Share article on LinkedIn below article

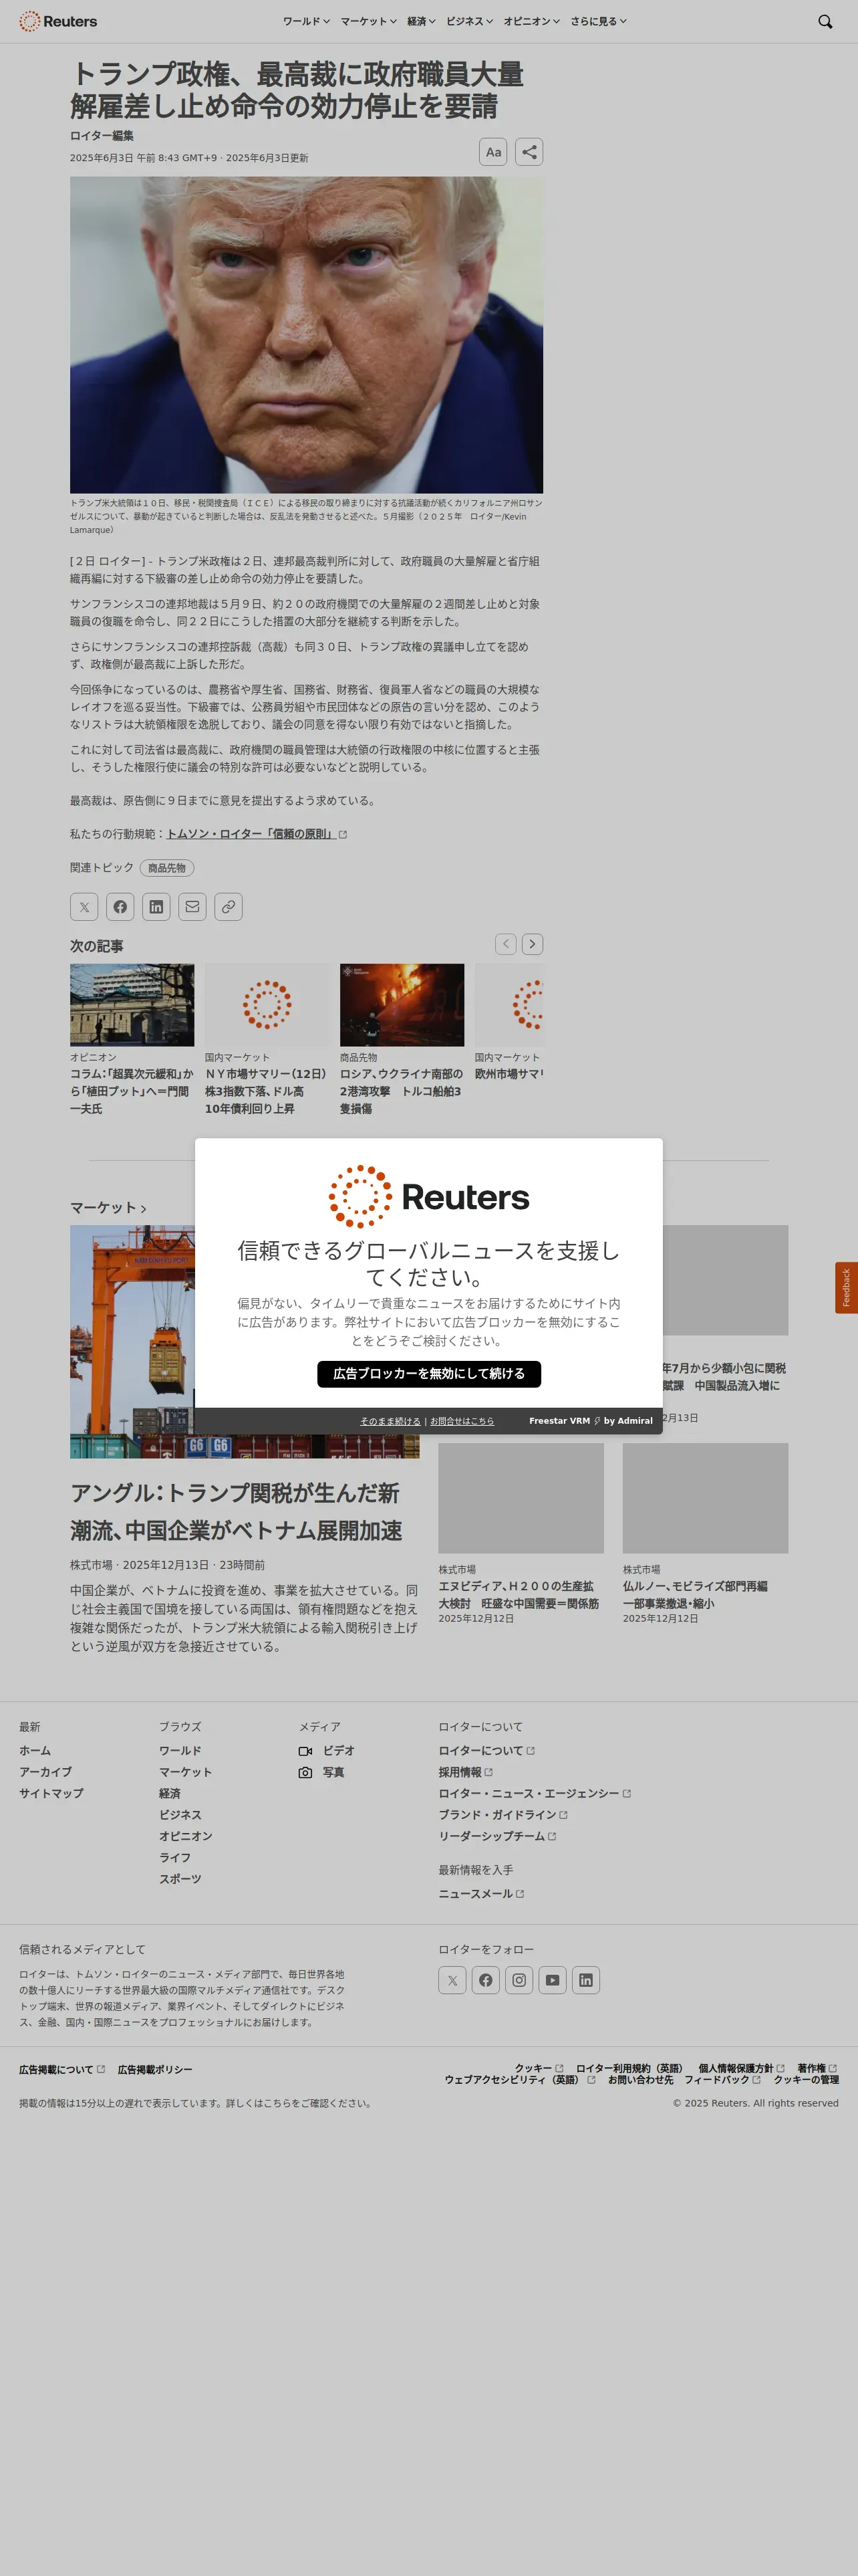pos(156,907)
